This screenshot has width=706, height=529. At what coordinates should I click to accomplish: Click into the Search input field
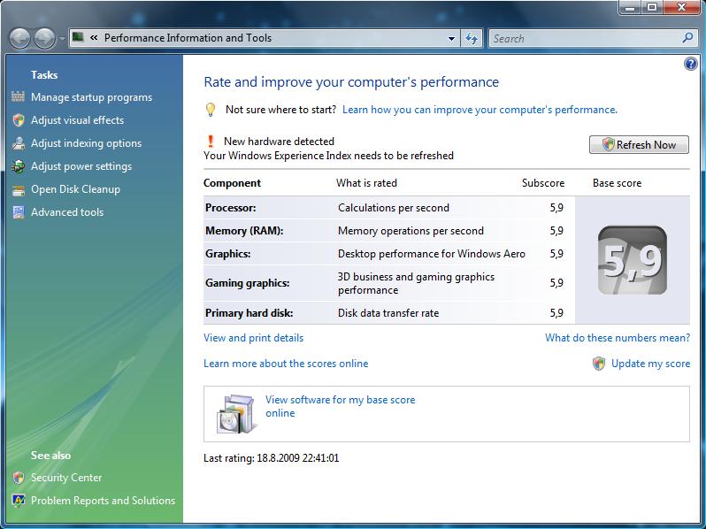584,38
